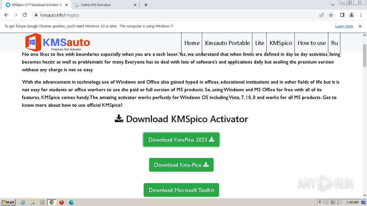Viewport: 367px width, 206px height.
Task: Open media player from taskbar
Action: point(42,202)
